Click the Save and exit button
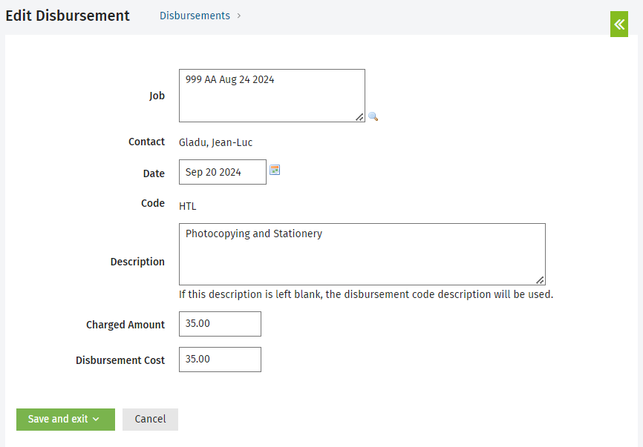This screenshot has height=447, width=643. point(65,419)
